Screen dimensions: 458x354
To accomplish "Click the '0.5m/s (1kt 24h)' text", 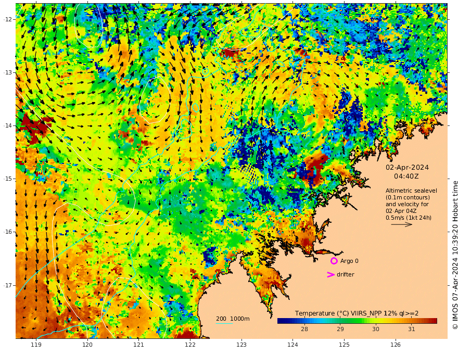I will (409, 218).
